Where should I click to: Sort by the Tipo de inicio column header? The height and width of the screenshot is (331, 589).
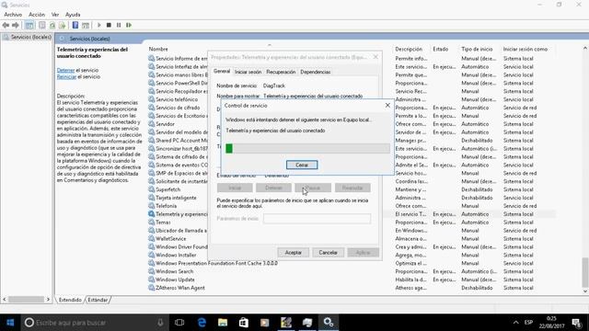click(x=477, y=49)
